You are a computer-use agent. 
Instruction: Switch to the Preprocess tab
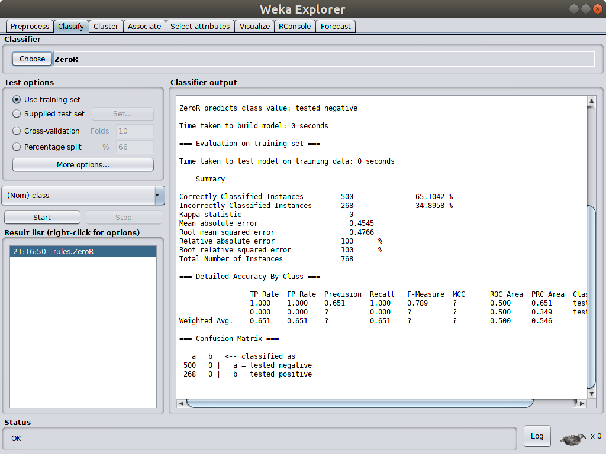30,26
